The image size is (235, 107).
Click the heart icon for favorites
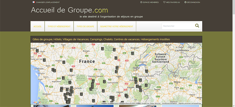pyautogui.click(x=164, y=2)
